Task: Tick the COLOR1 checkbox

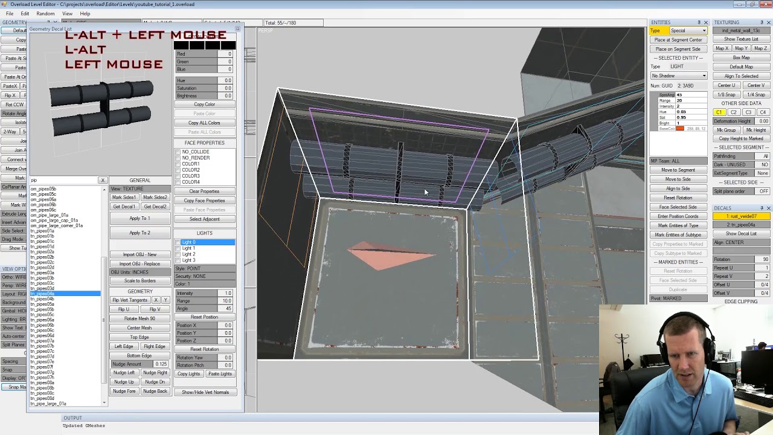Action: coord(178,164)
